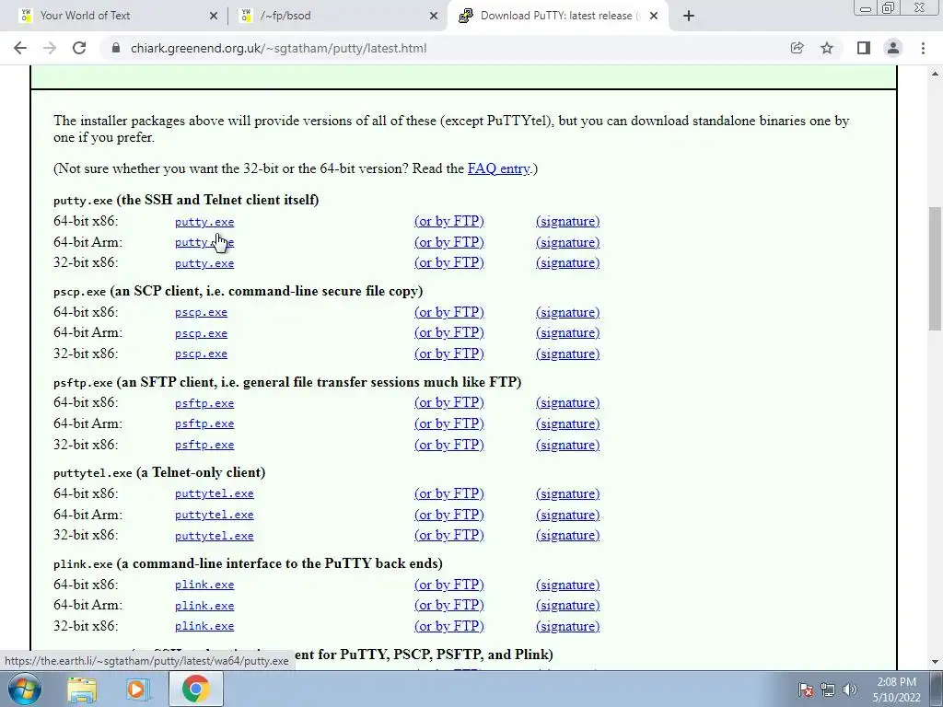Image resolution: width=943 pixels, height=707 pixels.
Task: Open FTP link for 64-bit x86 putty.exe
Action: pos(449,221)
